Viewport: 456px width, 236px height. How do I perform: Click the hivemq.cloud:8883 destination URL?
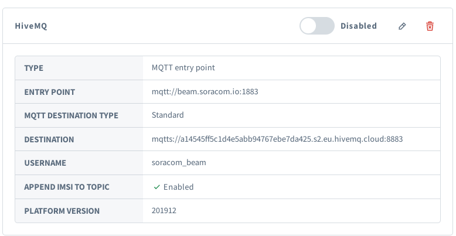(x=277, y=139)
